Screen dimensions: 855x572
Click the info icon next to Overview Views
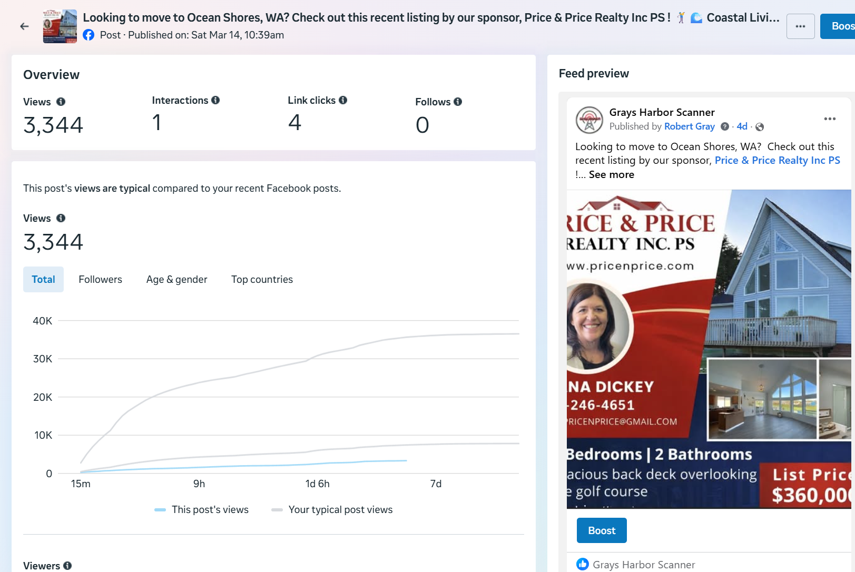[x=61, y=102]
